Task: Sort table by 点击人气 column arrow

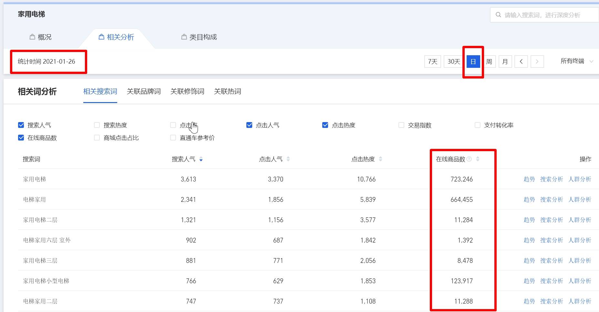Action: (288, 159)
